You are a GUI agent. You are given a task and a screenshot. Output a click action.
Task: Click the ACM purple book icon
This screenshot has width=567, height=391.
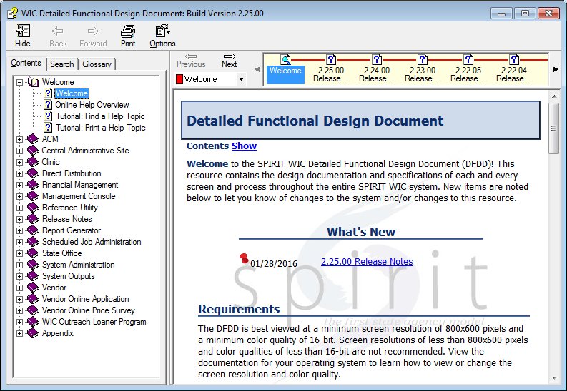(33, 139)
